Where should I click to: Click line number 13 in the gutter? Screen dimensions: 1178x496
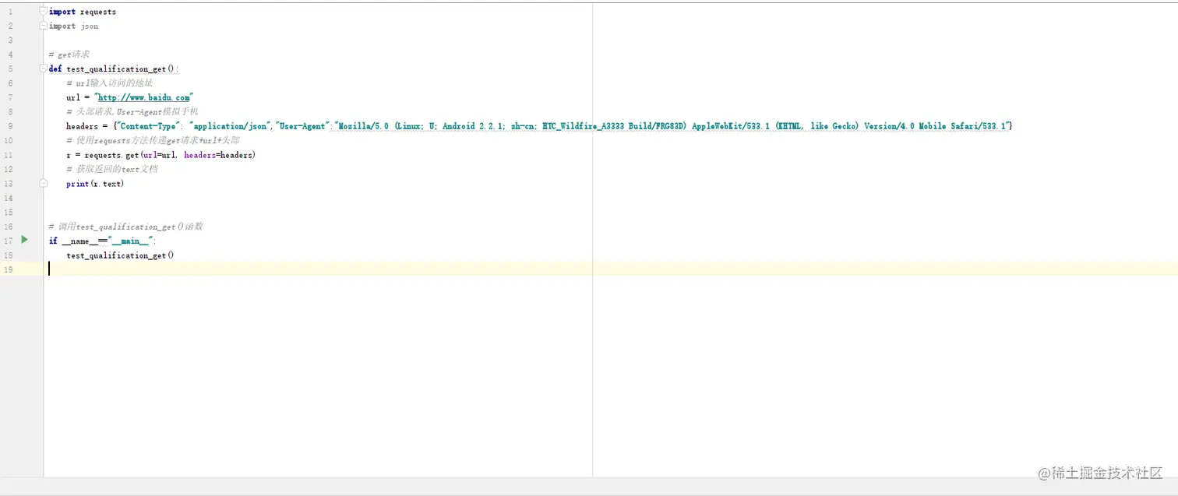(9, 184)
